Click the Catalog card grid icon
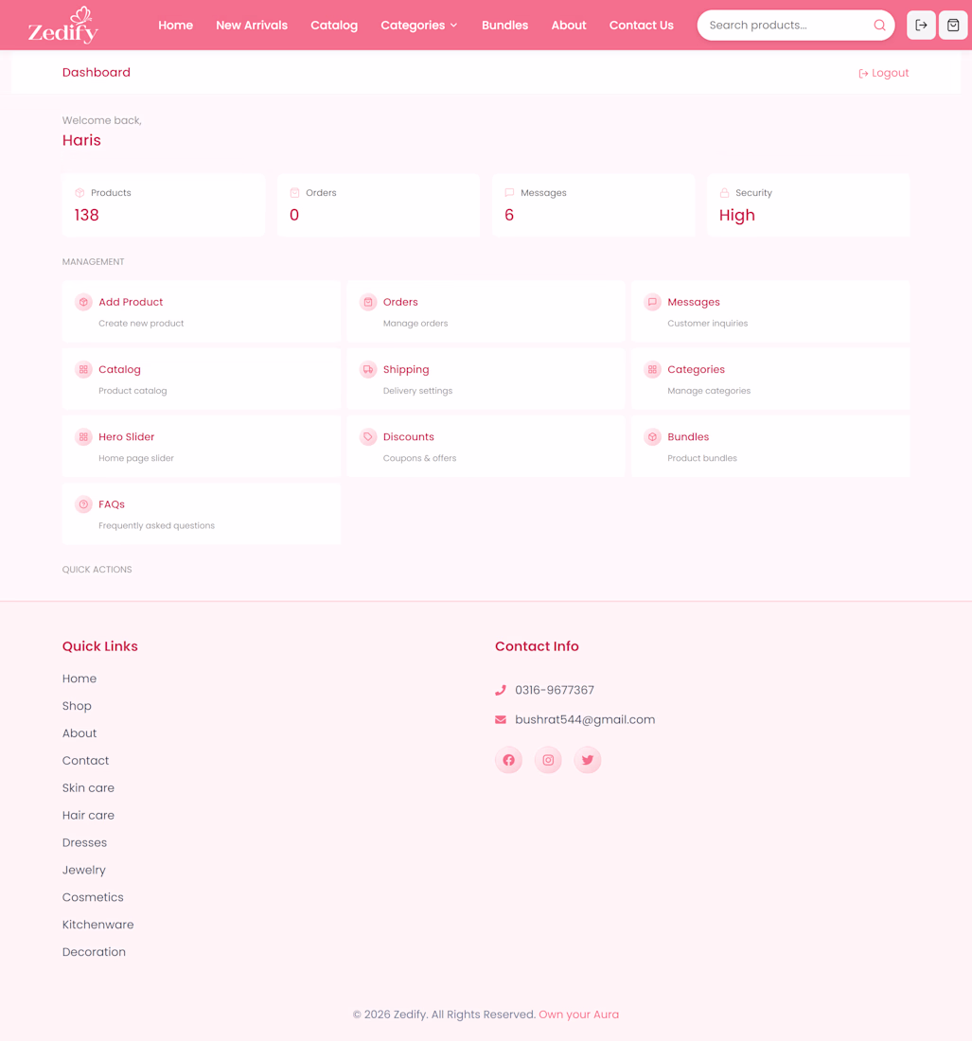The width and height of the screenshot is (972, 1041). (83, 369)
